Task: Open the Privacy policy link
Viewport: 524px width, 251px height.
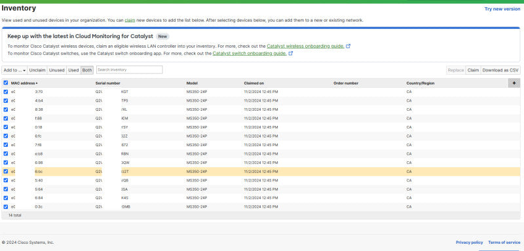Action: (x=469, y=242)
